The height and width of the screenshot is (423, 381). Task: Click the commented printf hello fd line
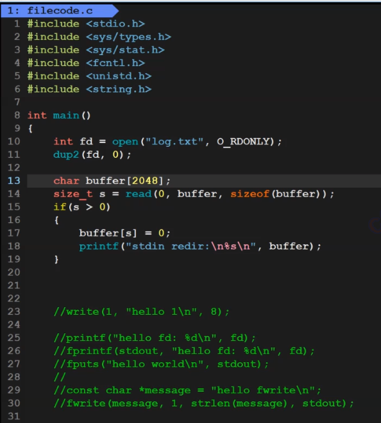point(155,338)
